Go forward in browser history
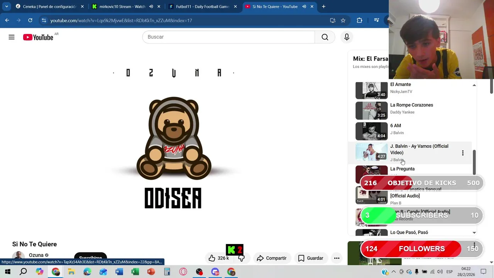The image size is (494, 278). [19, 20]
